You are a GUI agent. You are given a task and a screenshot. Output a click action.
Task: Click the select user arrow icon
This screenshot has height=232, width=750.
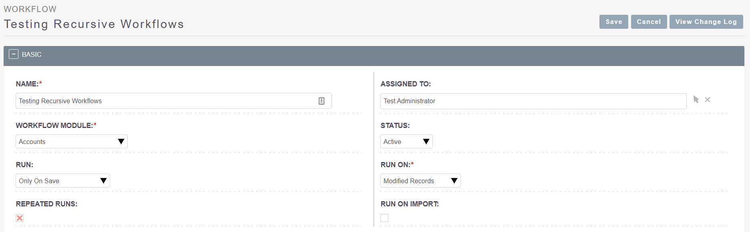click(696, 100)
